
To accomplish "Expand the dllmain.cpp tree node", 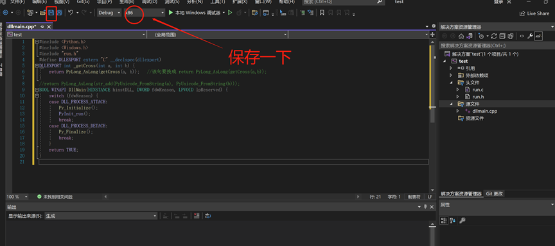I will (x=458, y=111).
